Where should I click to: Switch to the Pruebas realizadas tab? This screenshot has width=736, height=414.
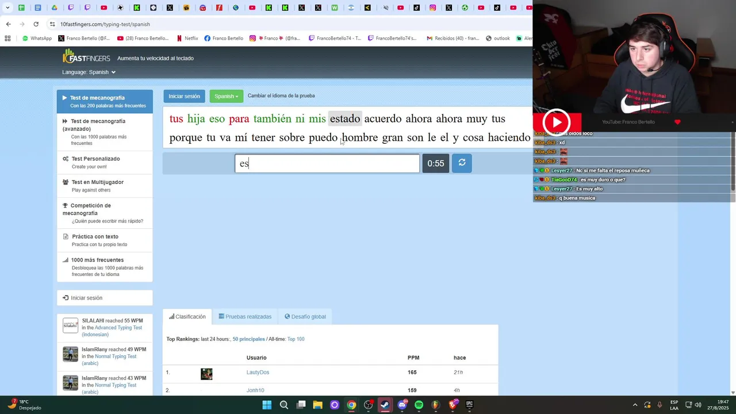pos(245,317)
